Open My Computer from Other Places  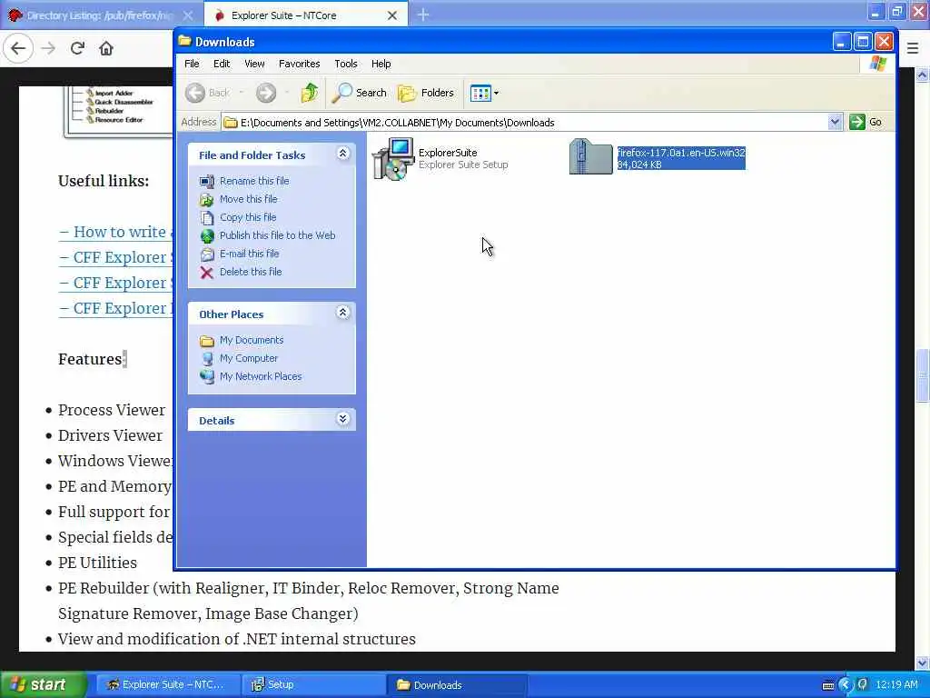(249, 358)
